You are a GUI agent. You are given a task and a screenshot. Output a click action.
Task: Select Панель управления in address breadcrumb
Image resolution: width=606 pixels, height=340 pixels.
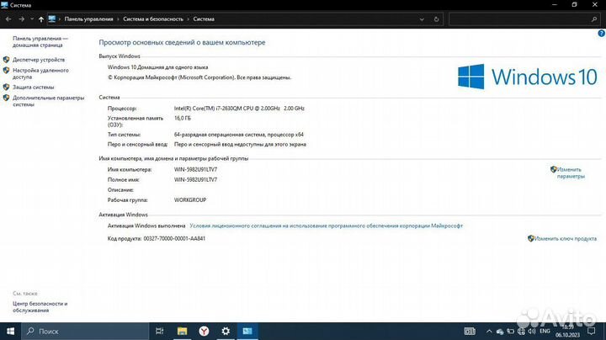pyautogui.click(x=88, y=19)
